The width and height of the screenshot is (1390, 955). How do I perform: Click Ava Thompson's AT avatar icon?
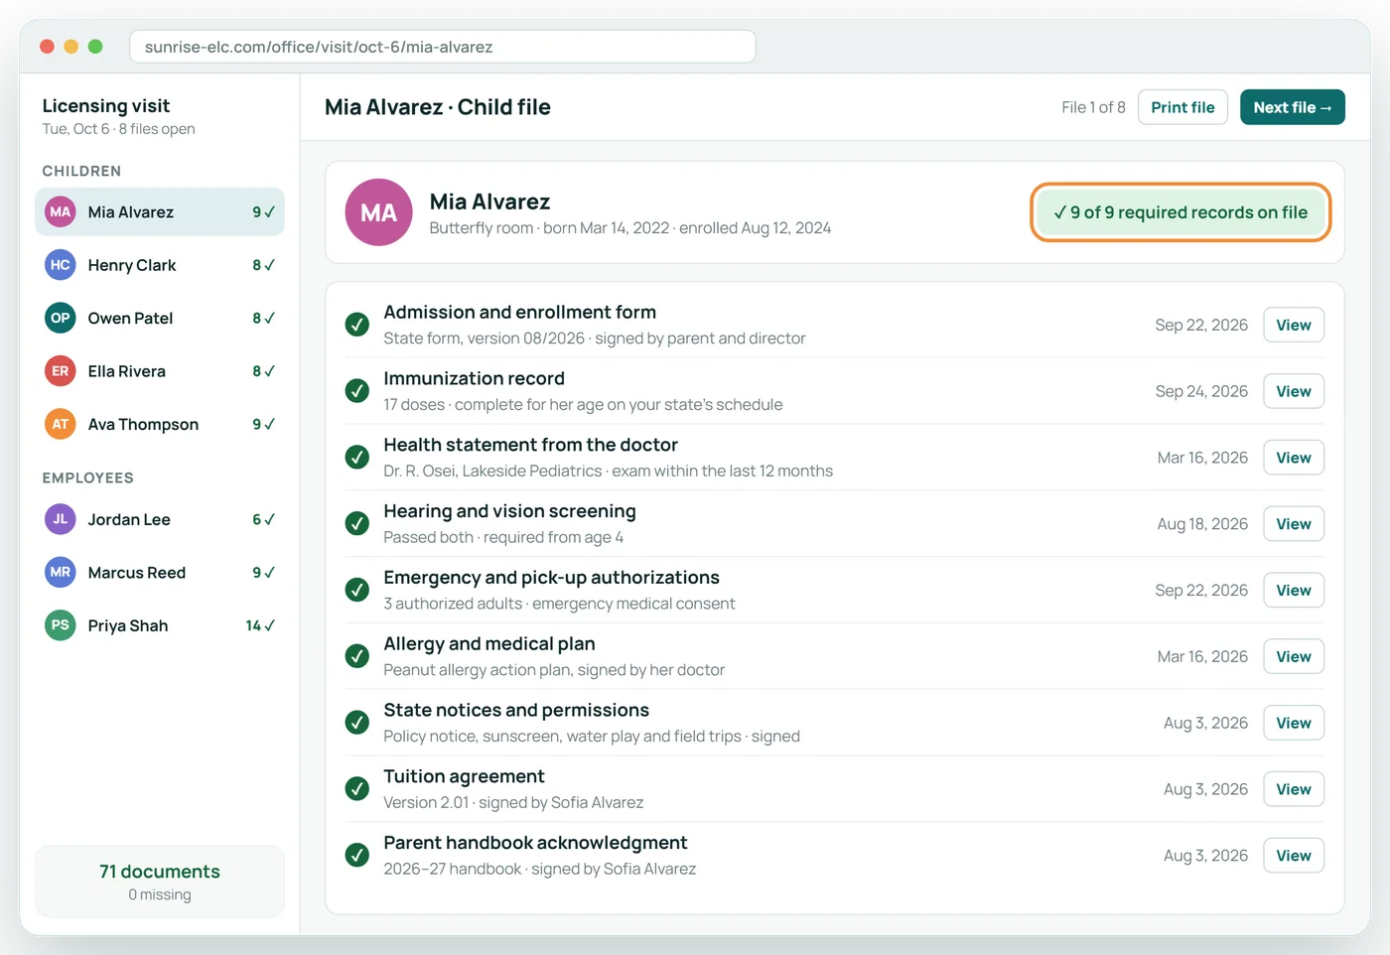61,424
